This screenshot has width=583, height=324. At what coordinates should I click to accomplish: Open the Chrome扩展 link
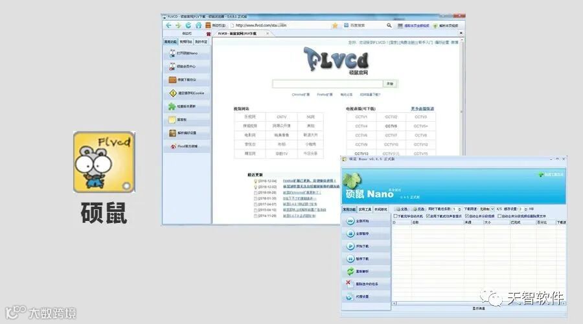coord(301,95)
